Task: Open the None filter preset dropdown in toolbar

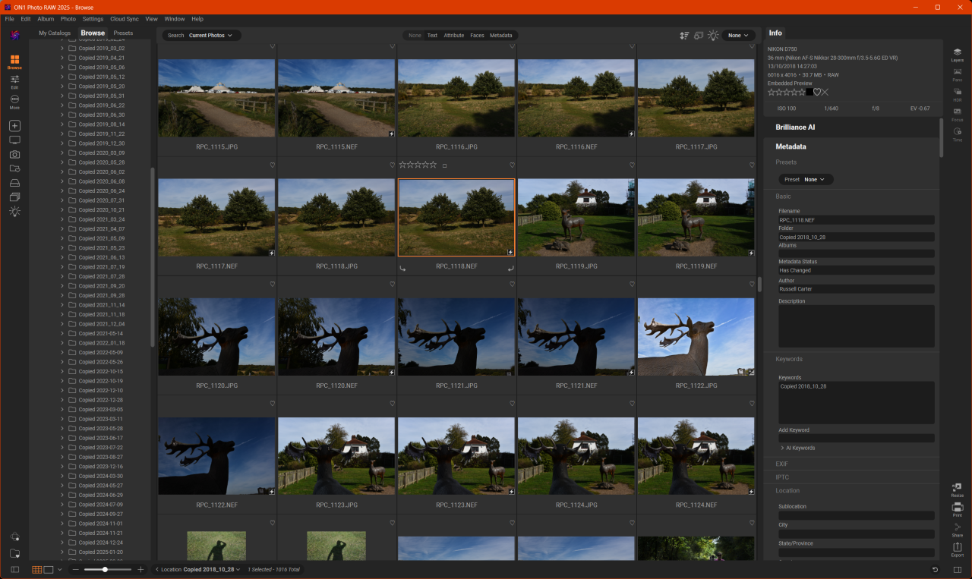Action: click(x=738, y=35)
